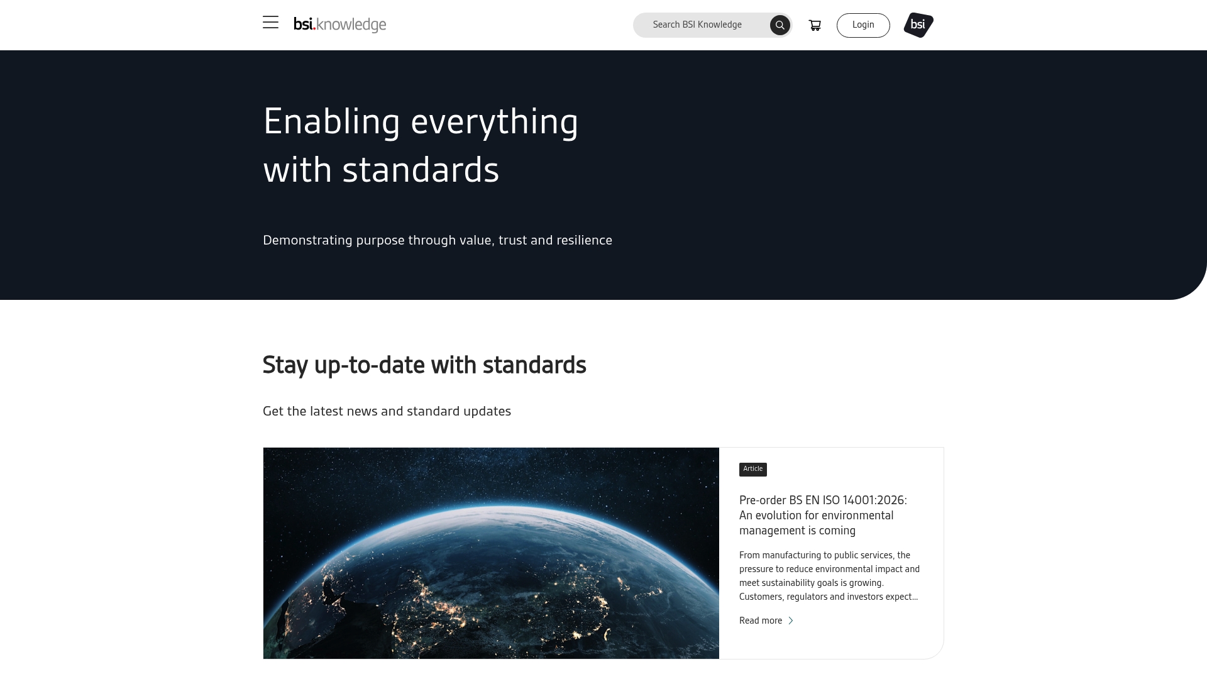The image size is (1207, 679).
Task: Click Get the latest news subtitle
Action: pyautogui.click(x=387, y=411)
